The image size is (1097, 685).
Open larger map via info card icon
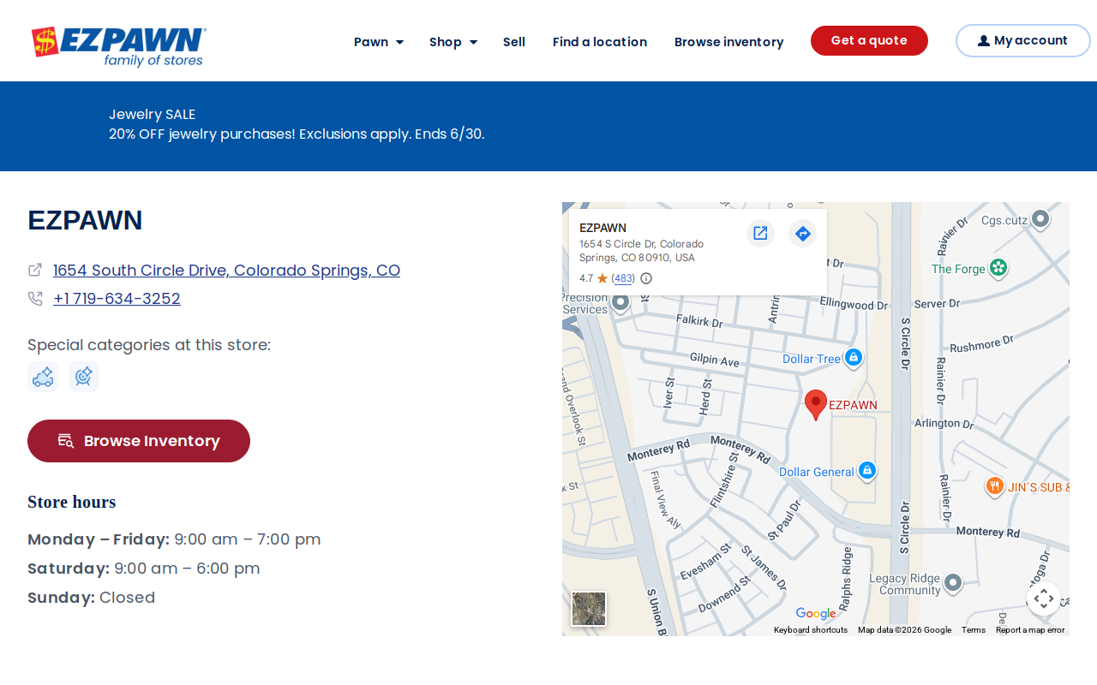click(760, 233)
